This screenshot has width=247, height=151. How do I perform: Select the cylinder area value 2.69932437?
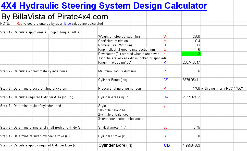pyautogui.click(x=191, y=97)
